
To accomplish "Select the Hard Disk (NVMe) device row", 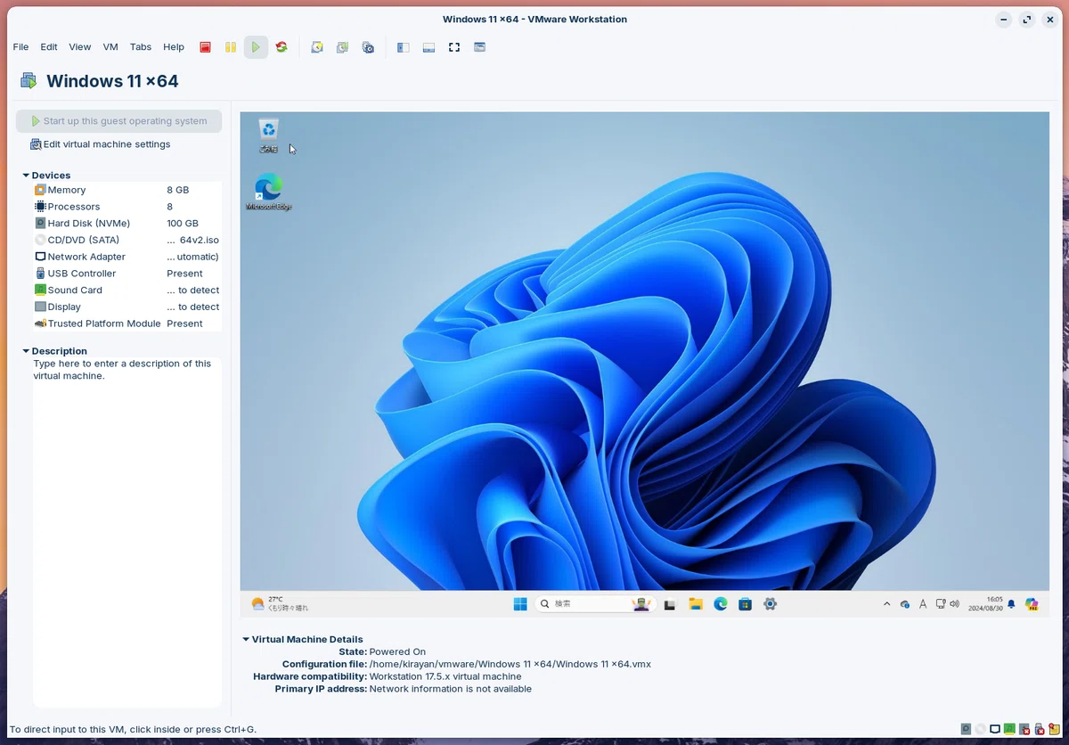I will pos(126,224).
